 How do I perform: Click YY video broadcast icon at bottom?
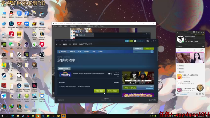pos(197,94)
